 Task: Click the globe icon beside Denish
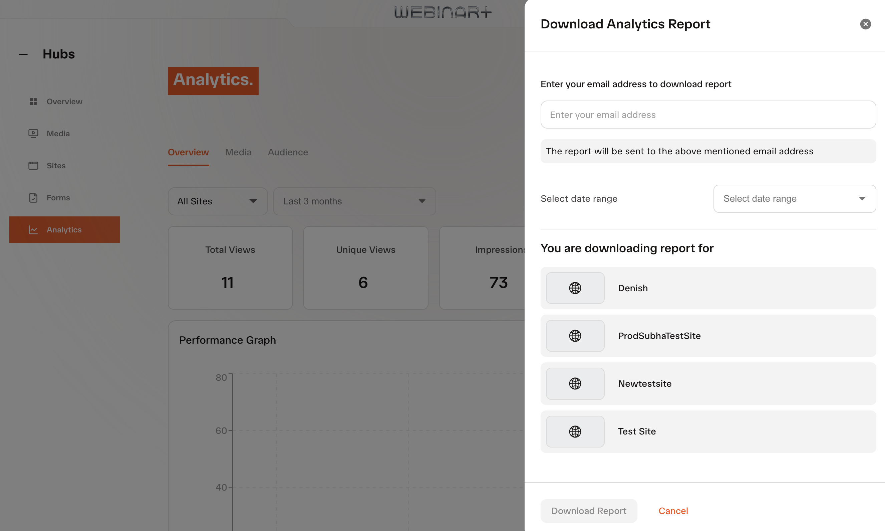click(575, 288)
